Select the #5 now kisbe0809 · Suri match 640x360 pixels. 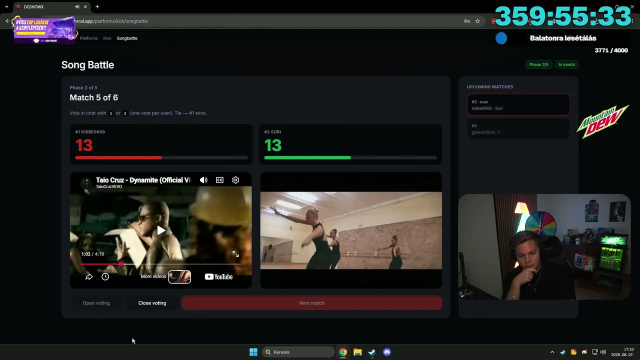[518, 105]
